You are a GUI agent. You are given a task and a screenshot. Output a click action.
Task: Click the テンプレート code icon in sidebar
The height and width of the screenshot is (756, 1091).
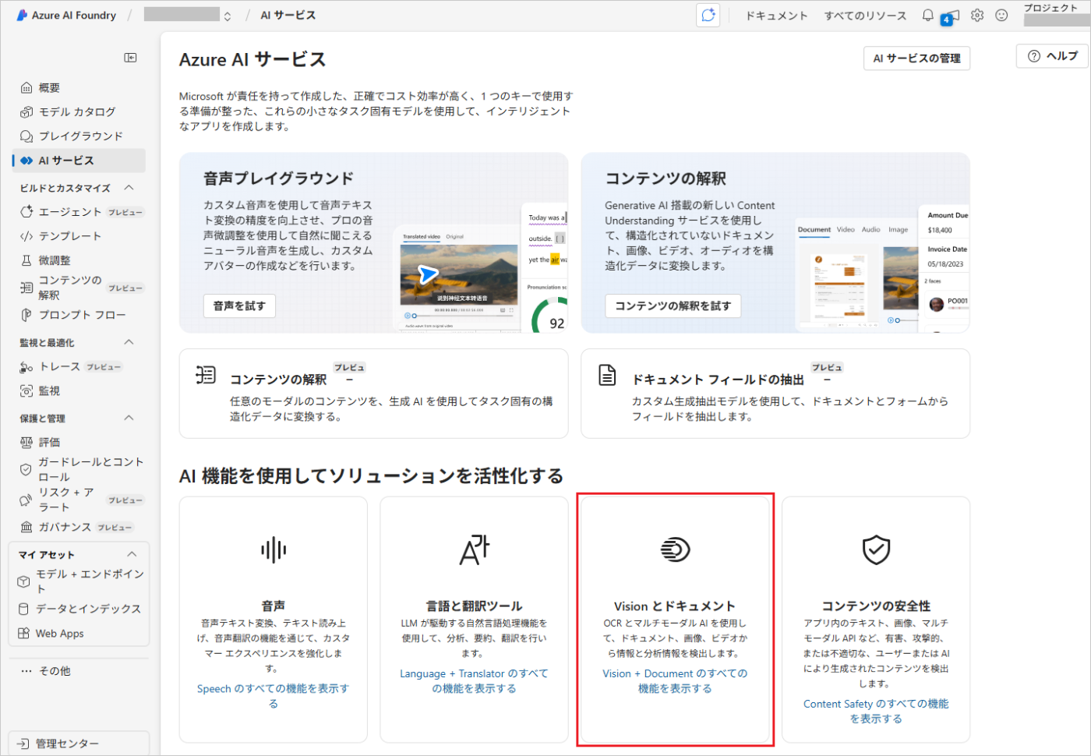pyautogui.click(x=26, y=236)
